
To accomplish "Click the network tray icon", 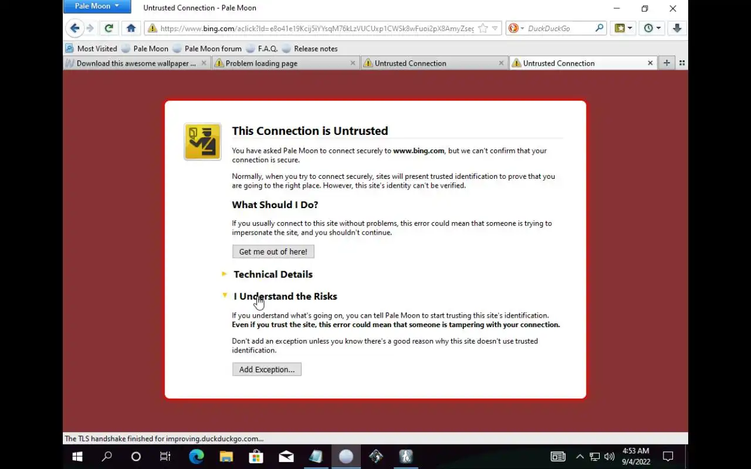I will [x=594, y=456].
